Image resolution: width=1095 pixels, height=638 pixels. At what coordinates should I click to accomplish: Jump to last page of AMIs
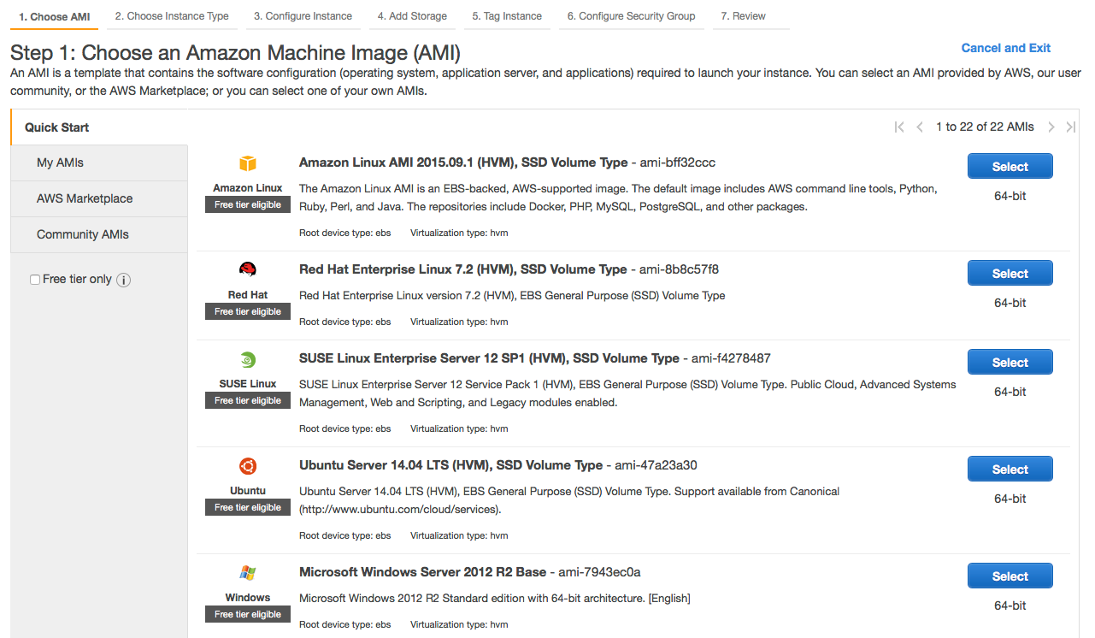[1071, 127]
